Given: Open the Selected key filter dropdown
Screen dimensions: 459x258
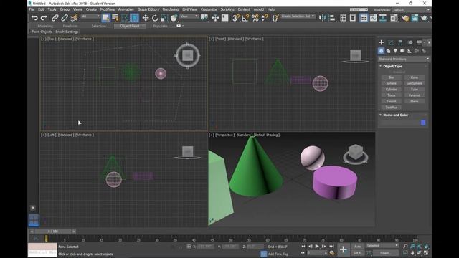Looking at the screenshot, I should point(382,246).
